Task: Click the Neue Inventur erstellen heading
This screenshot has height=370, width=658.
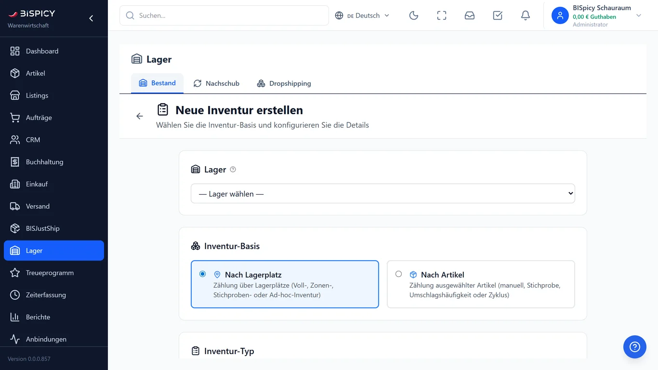Action: [x=239, y=110]
